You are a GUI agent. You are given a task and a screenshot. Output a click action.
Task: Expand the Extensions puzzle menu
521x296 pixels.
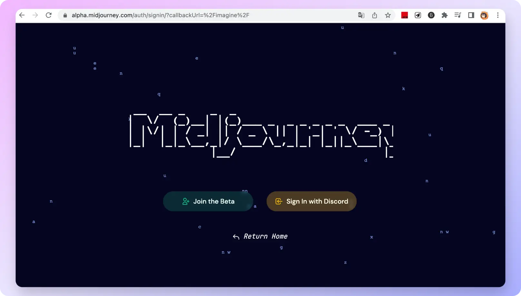coord(445,15)
